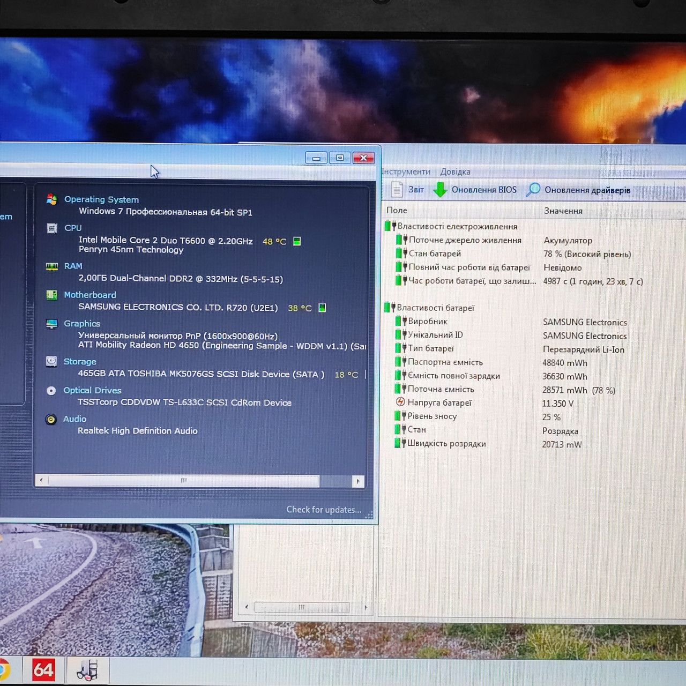Open the Оновлення BIOS toolbar button
The image size is (686, 686).
[x=475, y=190]
